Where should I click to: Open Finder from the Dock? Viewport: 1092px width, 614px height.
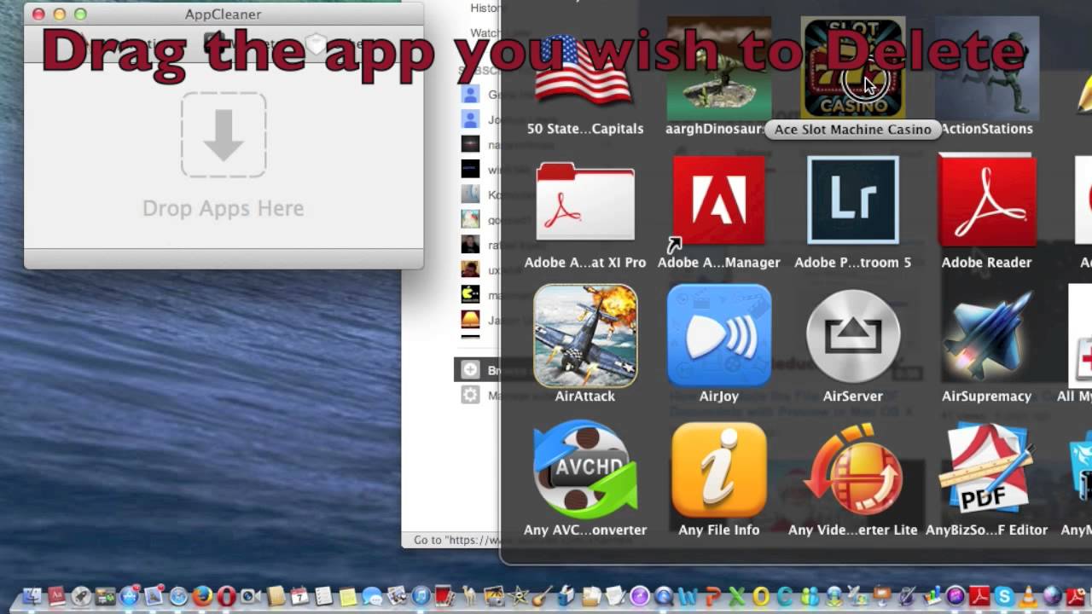pyautogui.click(x=32, y=596)
